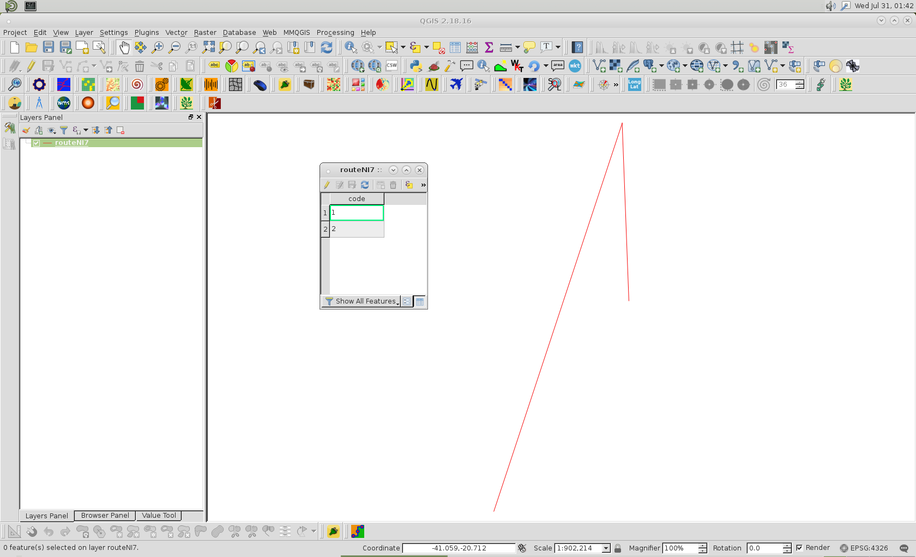Click the wms globe plugin icon

pyautogui.click(x=64, y=103)
